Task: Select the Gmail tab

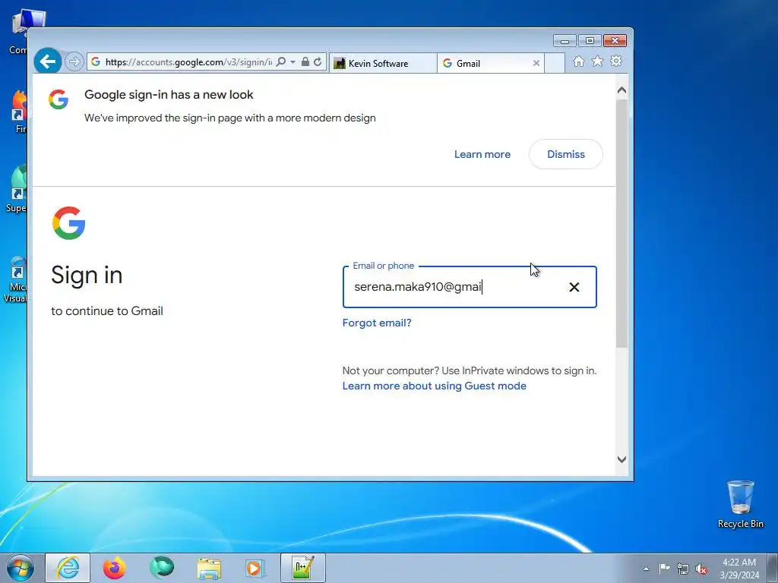Action: coord(490,64)
